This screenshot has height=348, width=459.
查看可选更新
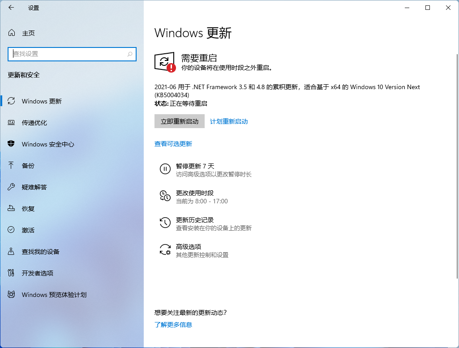pos(174,144)
